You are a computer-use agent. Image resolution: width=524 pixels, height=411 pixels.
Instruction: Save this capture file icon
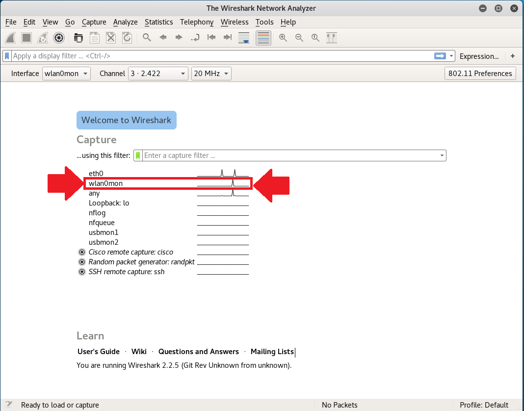coord(95,38)
